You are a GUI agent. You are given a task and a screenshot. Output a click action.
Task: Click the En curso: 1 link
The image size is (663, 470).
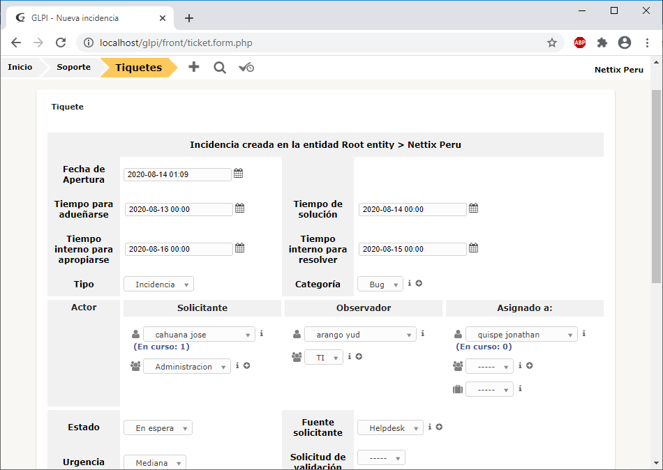click(x=161, y=347)
